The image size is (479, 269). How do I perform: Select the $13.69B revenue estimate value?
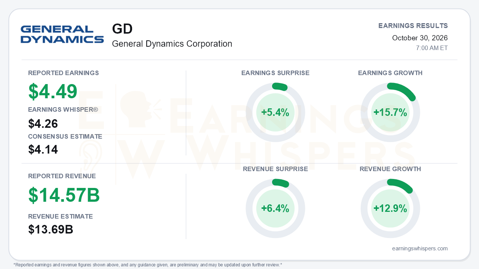pos(51,229)
